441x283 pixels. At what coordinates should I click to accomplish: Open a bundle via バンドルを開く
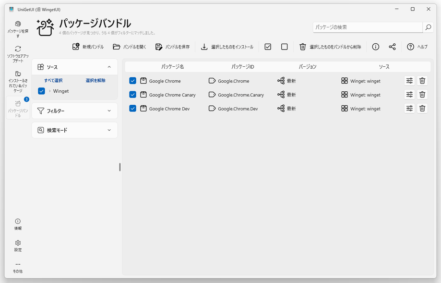click(x=130, y=47)
